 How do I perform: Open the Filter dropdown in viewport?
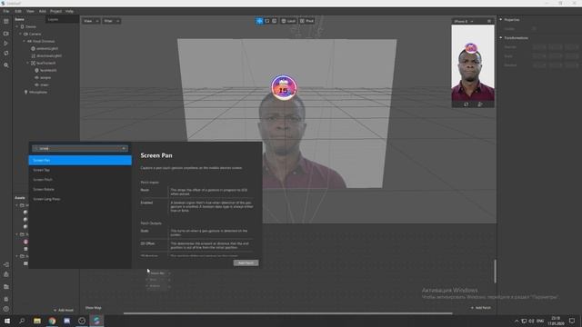click(x=111, y=21)
